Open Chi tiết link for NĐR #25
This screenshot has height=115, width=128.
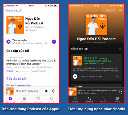10,71
